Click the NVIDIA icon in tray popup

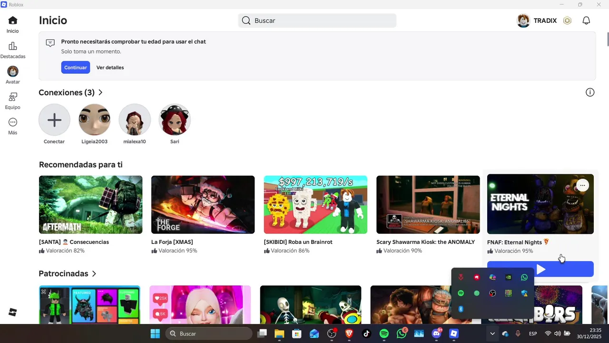(508, 277)
